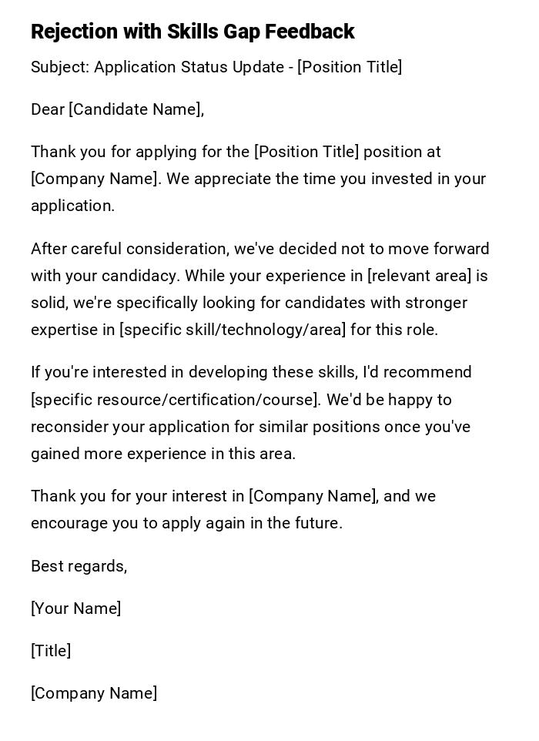
Task: Click the [Company Name] placeholder in first paragraph
Action: 95,179
